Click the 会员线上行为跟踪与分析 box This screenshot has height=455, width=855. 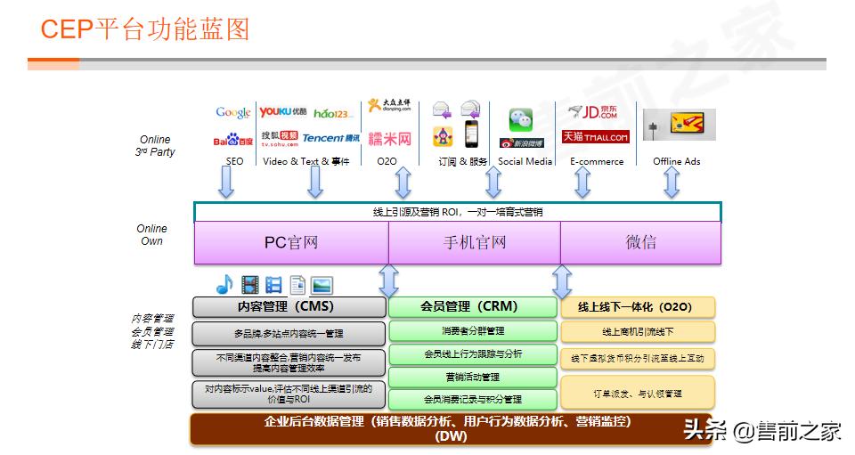(x=473, y=353)
